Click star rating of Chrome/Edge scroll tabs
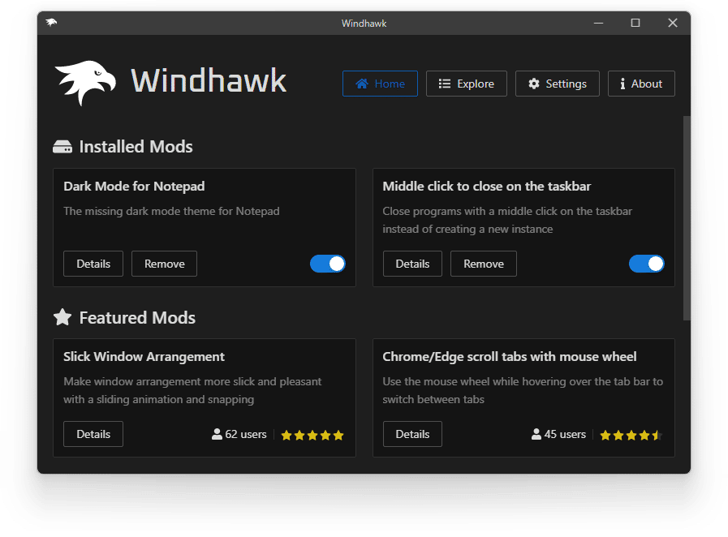The image size is (728, 537). 631,436
